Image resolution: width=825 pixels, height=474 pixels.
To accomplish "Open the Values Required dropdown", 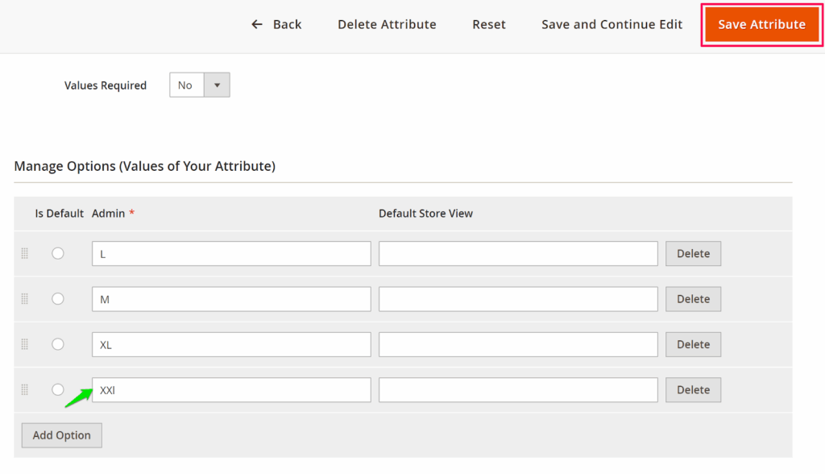I will coord(200,85).
